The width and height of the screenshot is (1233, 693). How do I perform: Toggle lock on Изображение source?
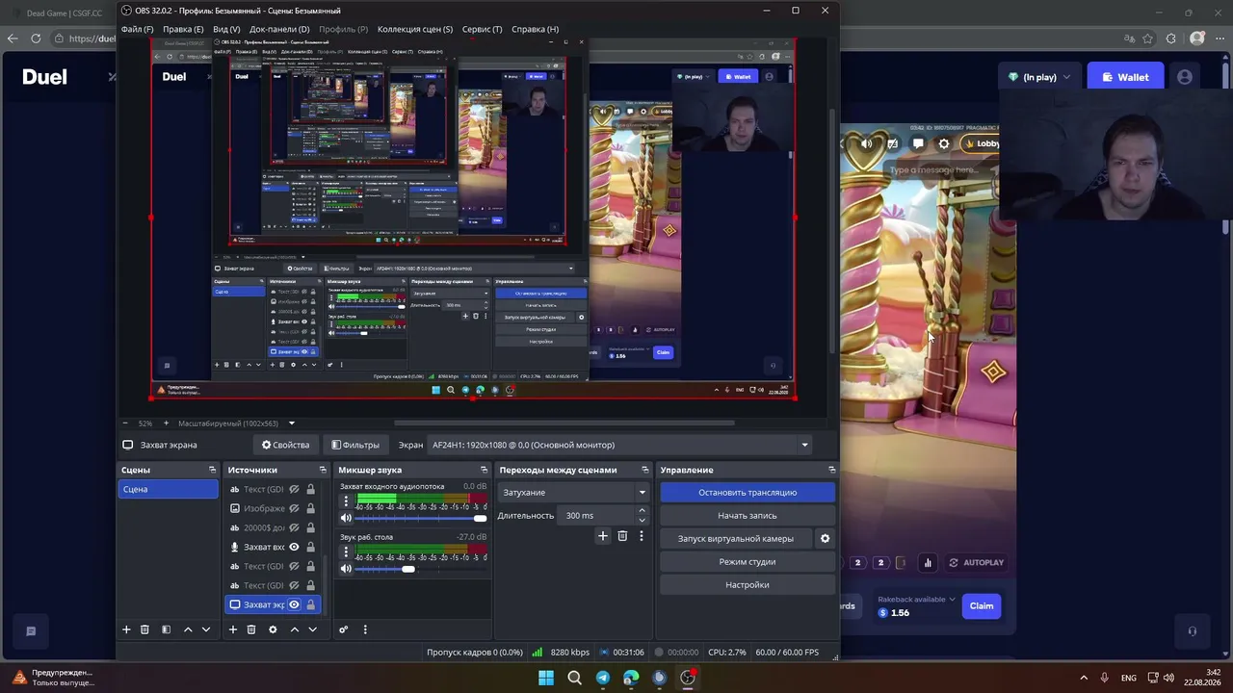click(310, 508)
